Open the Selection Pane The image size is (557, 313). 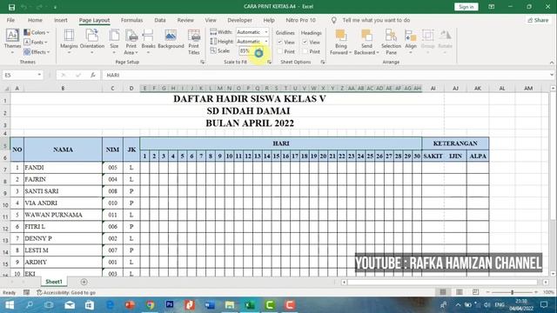pos(391,42)
